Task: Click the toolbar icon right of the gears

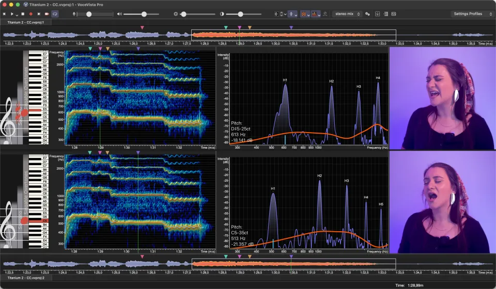Action: pos(377,14)
